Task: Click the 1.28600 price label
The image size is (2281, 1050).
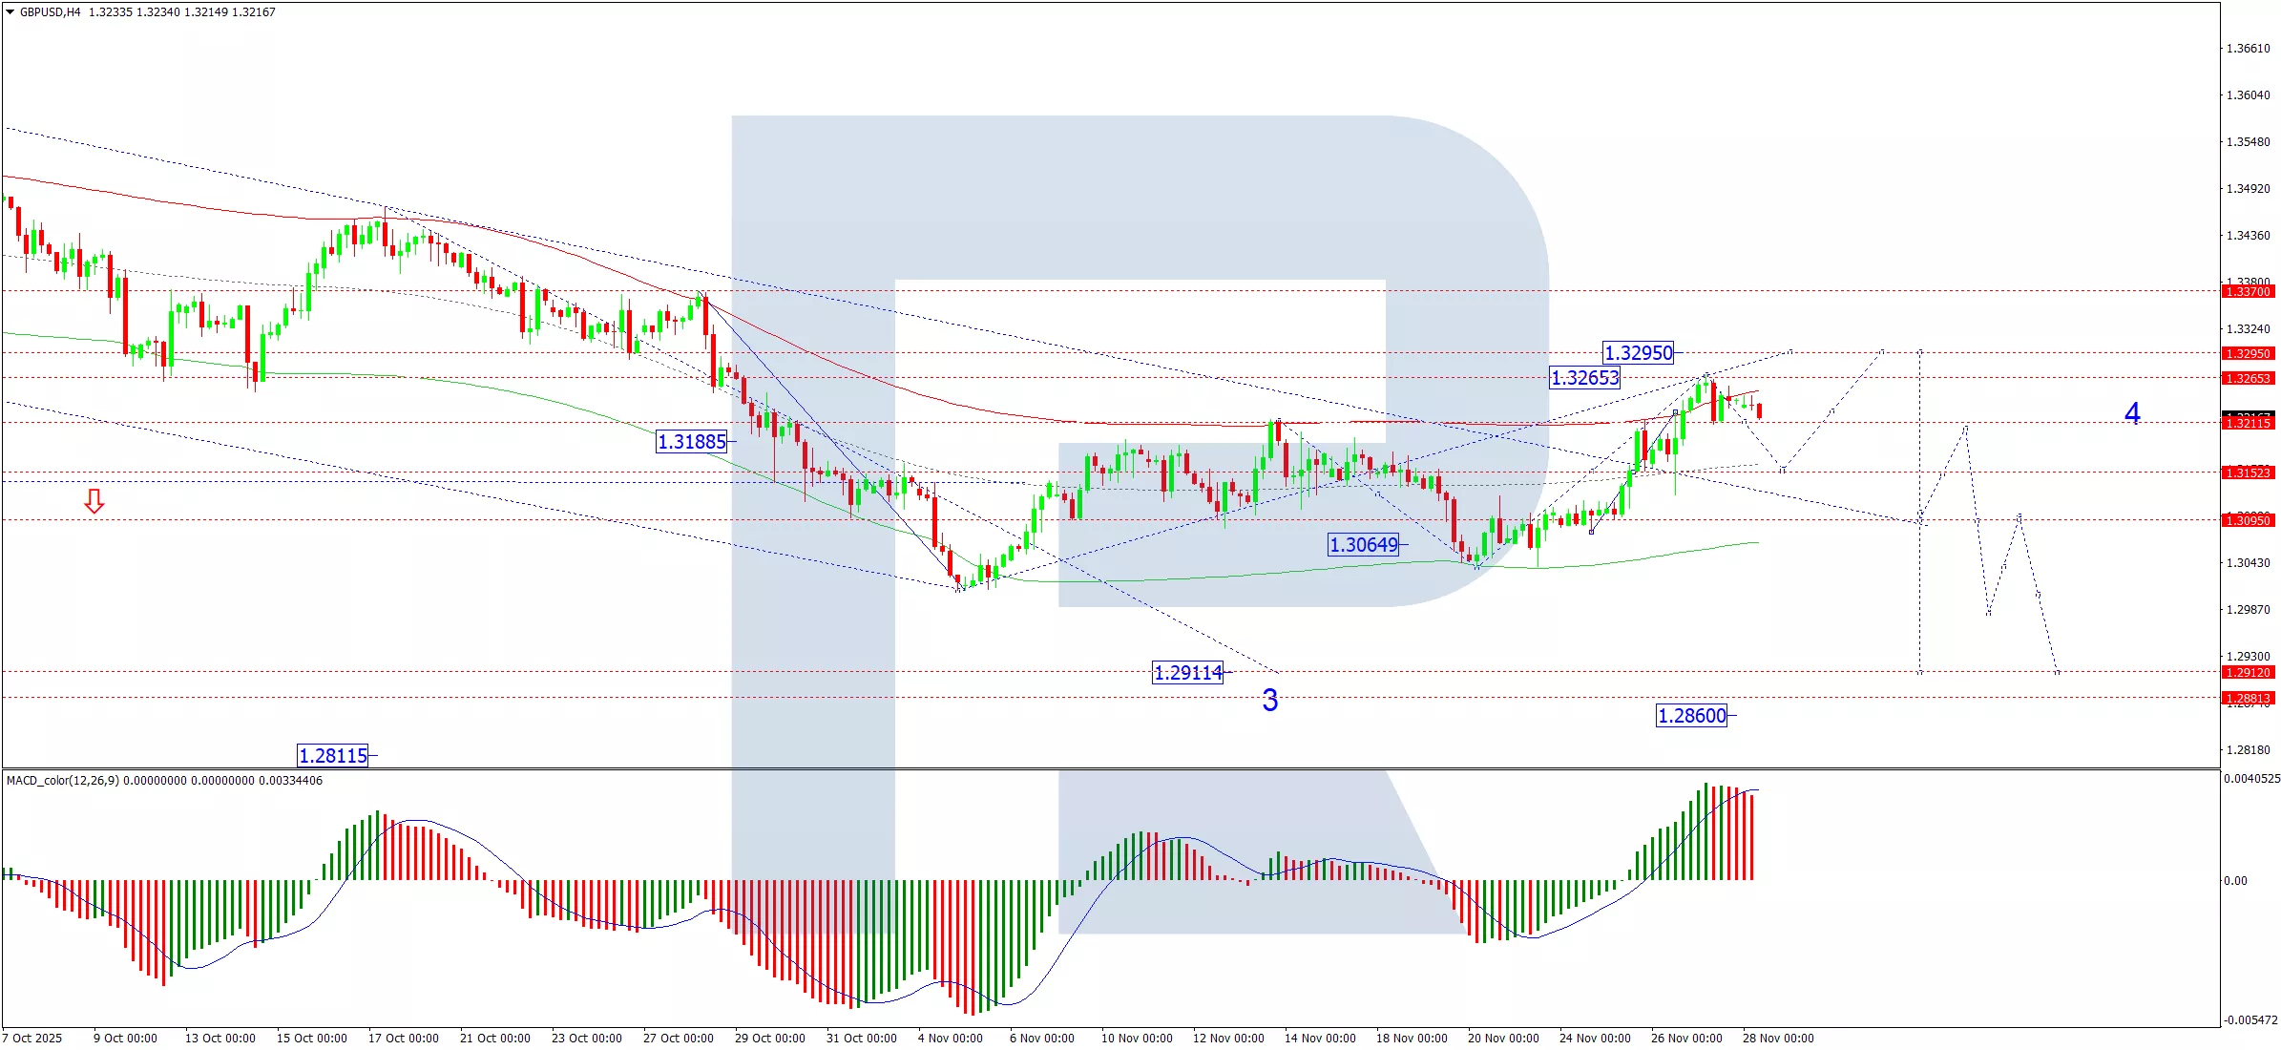Action: (1692, 716)
